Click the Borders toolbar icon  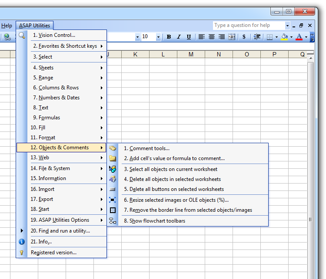(269, 37)
